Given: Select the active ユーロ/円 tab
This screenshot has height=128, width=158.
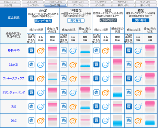Looking at the screenshot, I should [x=55, y=5].
